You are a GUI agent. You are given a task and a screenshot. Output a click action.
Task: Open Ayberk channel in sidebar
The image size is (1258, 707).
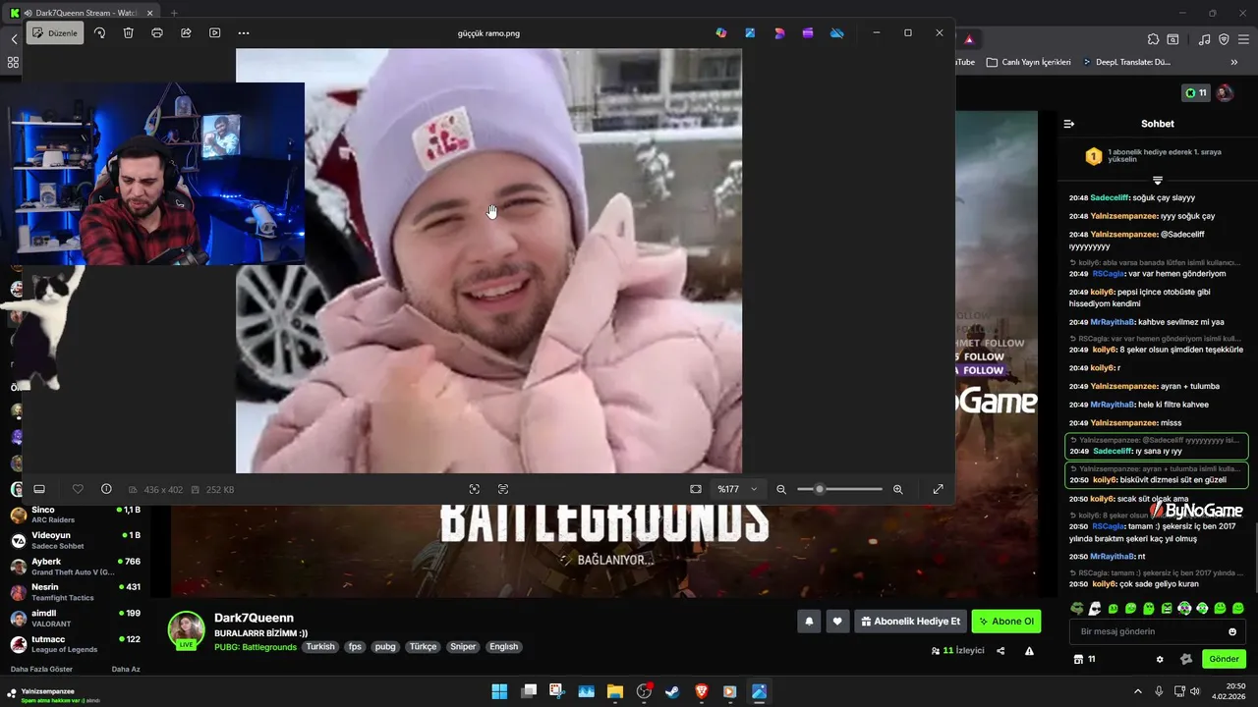[x=77, y=566]
